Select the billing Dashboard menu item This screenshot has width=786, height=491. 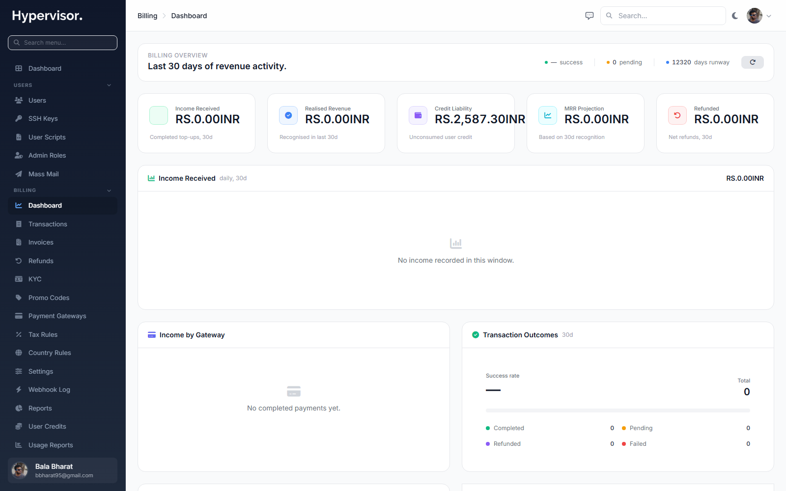tap(62, 206)
